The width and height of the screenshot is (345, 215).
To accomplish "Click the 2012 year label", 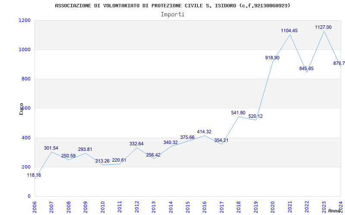I will tap(137, 207).
